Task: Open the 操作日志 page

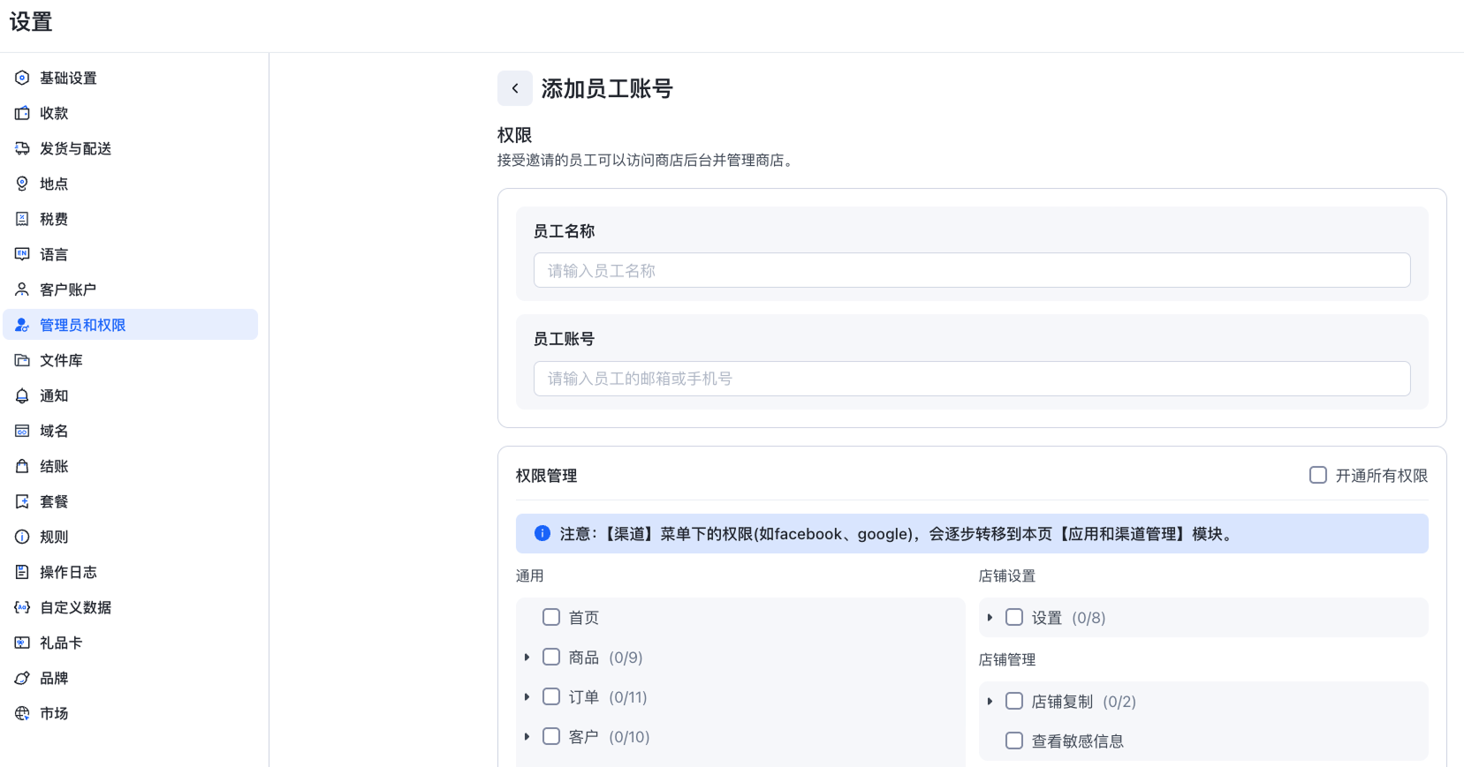Action: tap(131, 572)
